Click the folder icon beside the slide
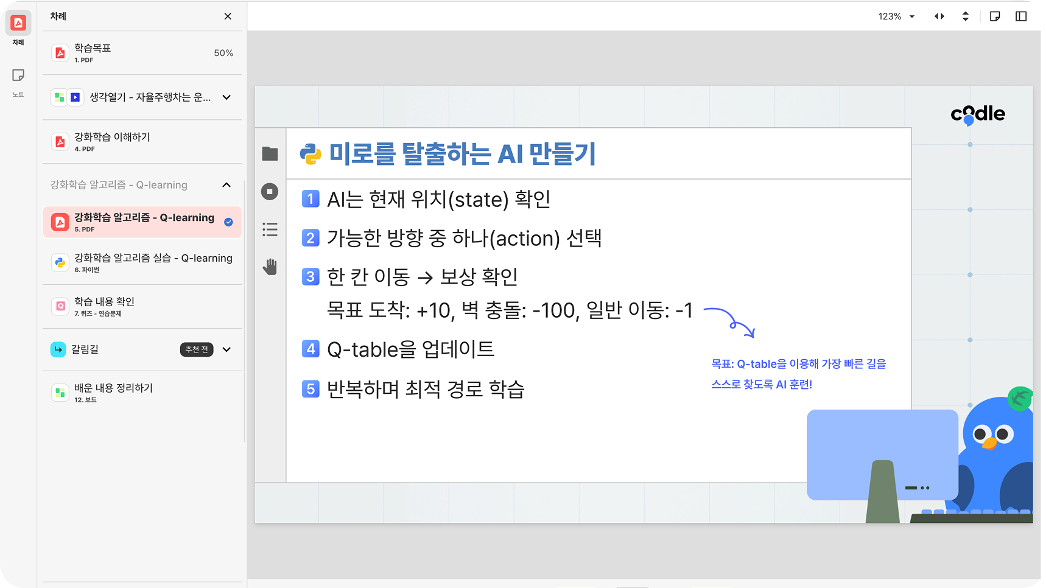 point(270,154)
